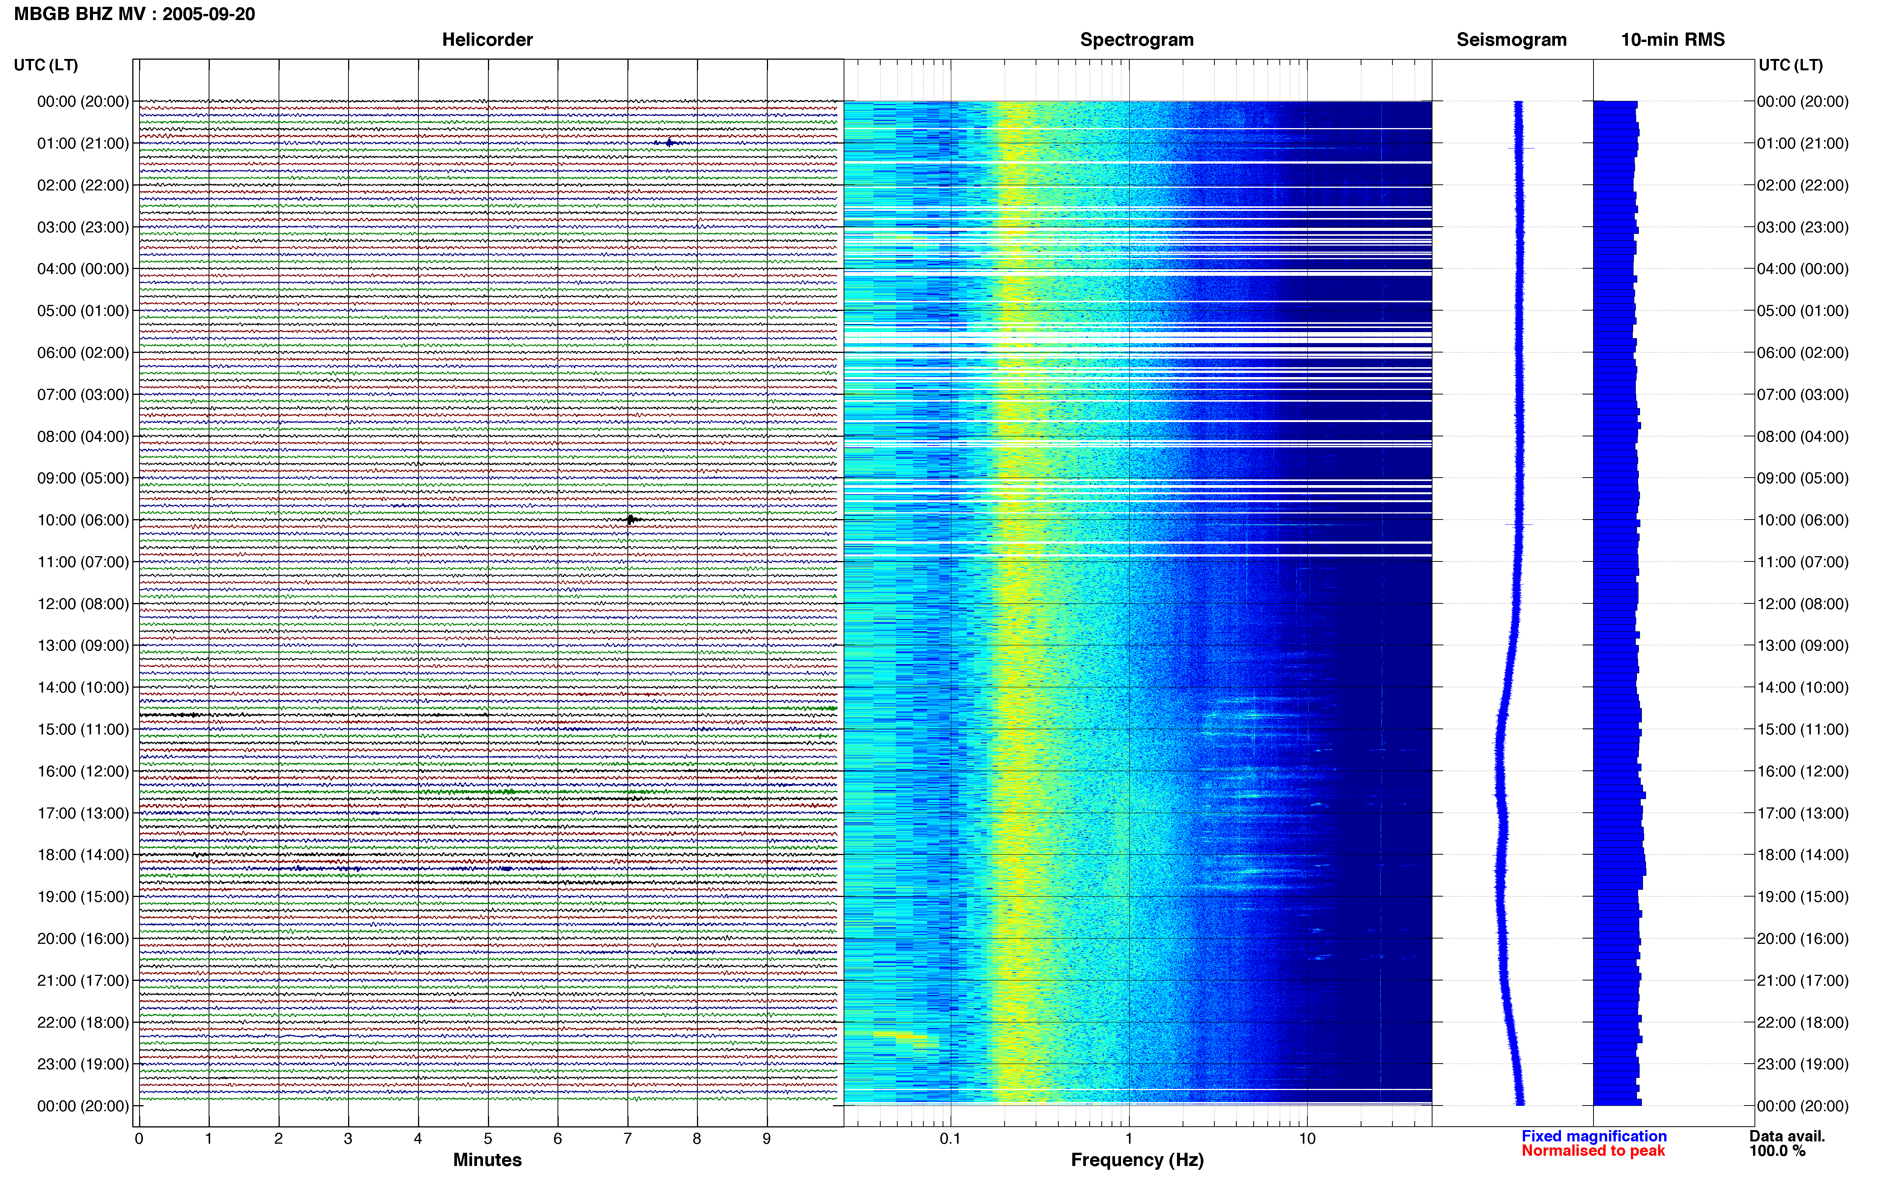The image size is (1897, 1186).
Task: Click helicorder-side time label "12:00 (08:00)"
Action: 83,604
